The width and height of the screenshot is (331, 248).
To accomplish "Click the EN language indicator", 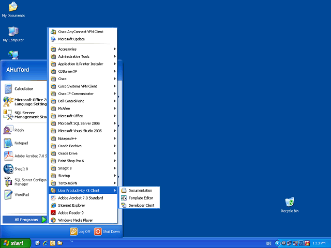I will click(268, 243).
